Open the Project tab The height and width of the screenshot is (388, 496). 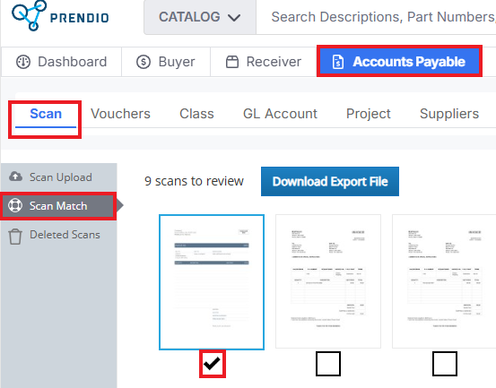[x=369, y=114]
